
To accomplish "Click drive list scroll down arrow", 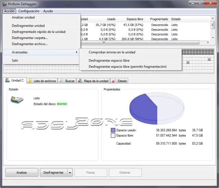I will coord(213,38).
